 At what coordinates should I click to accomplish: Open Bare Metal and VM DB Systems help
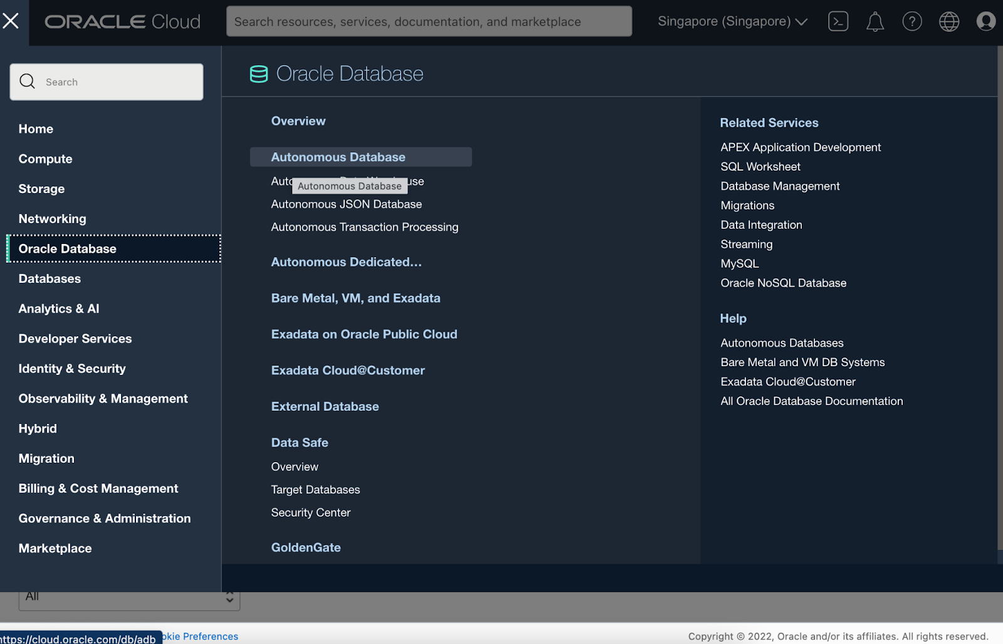click(802, 362)
